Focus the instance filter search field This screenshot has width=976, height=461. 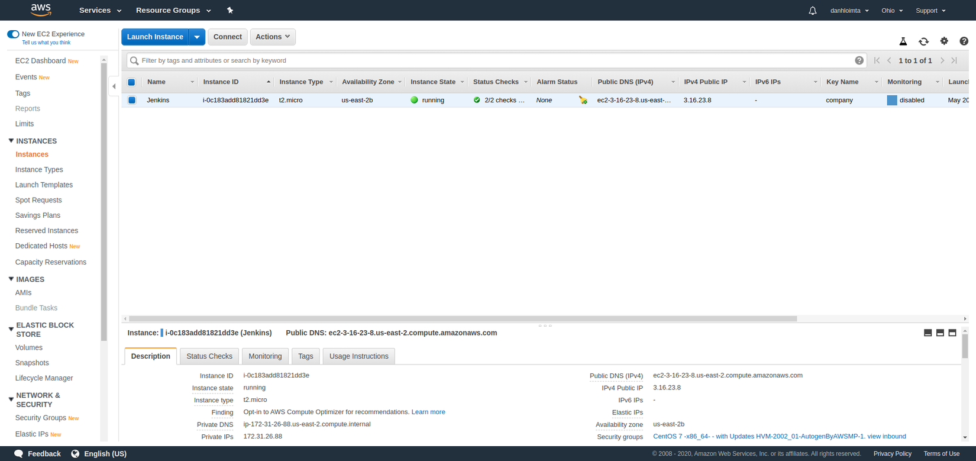tap(497, 60)
